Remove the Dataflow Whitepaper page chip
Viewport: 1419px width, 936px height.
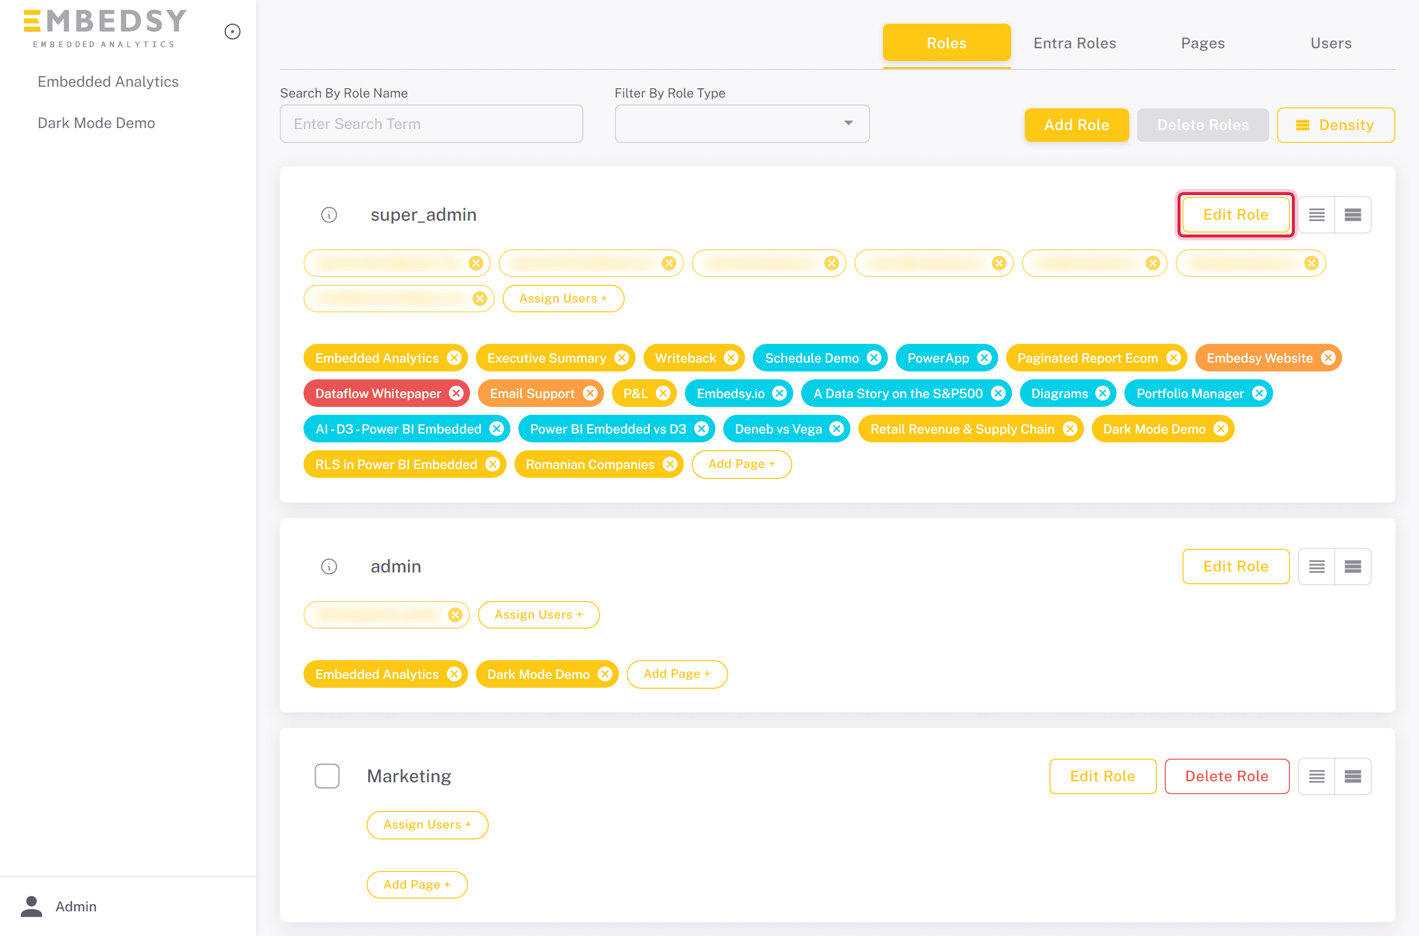click(x=456, y=393)
